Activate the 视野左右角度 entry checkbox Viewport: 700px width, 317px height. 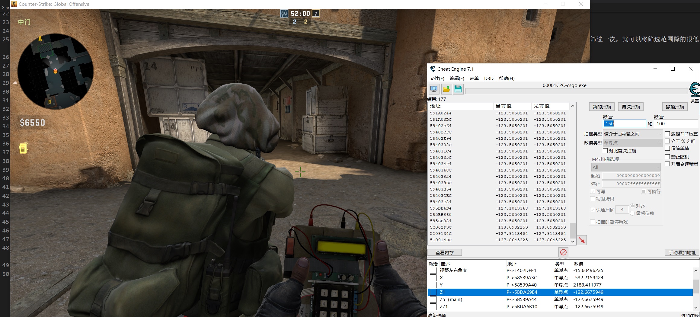433,271
